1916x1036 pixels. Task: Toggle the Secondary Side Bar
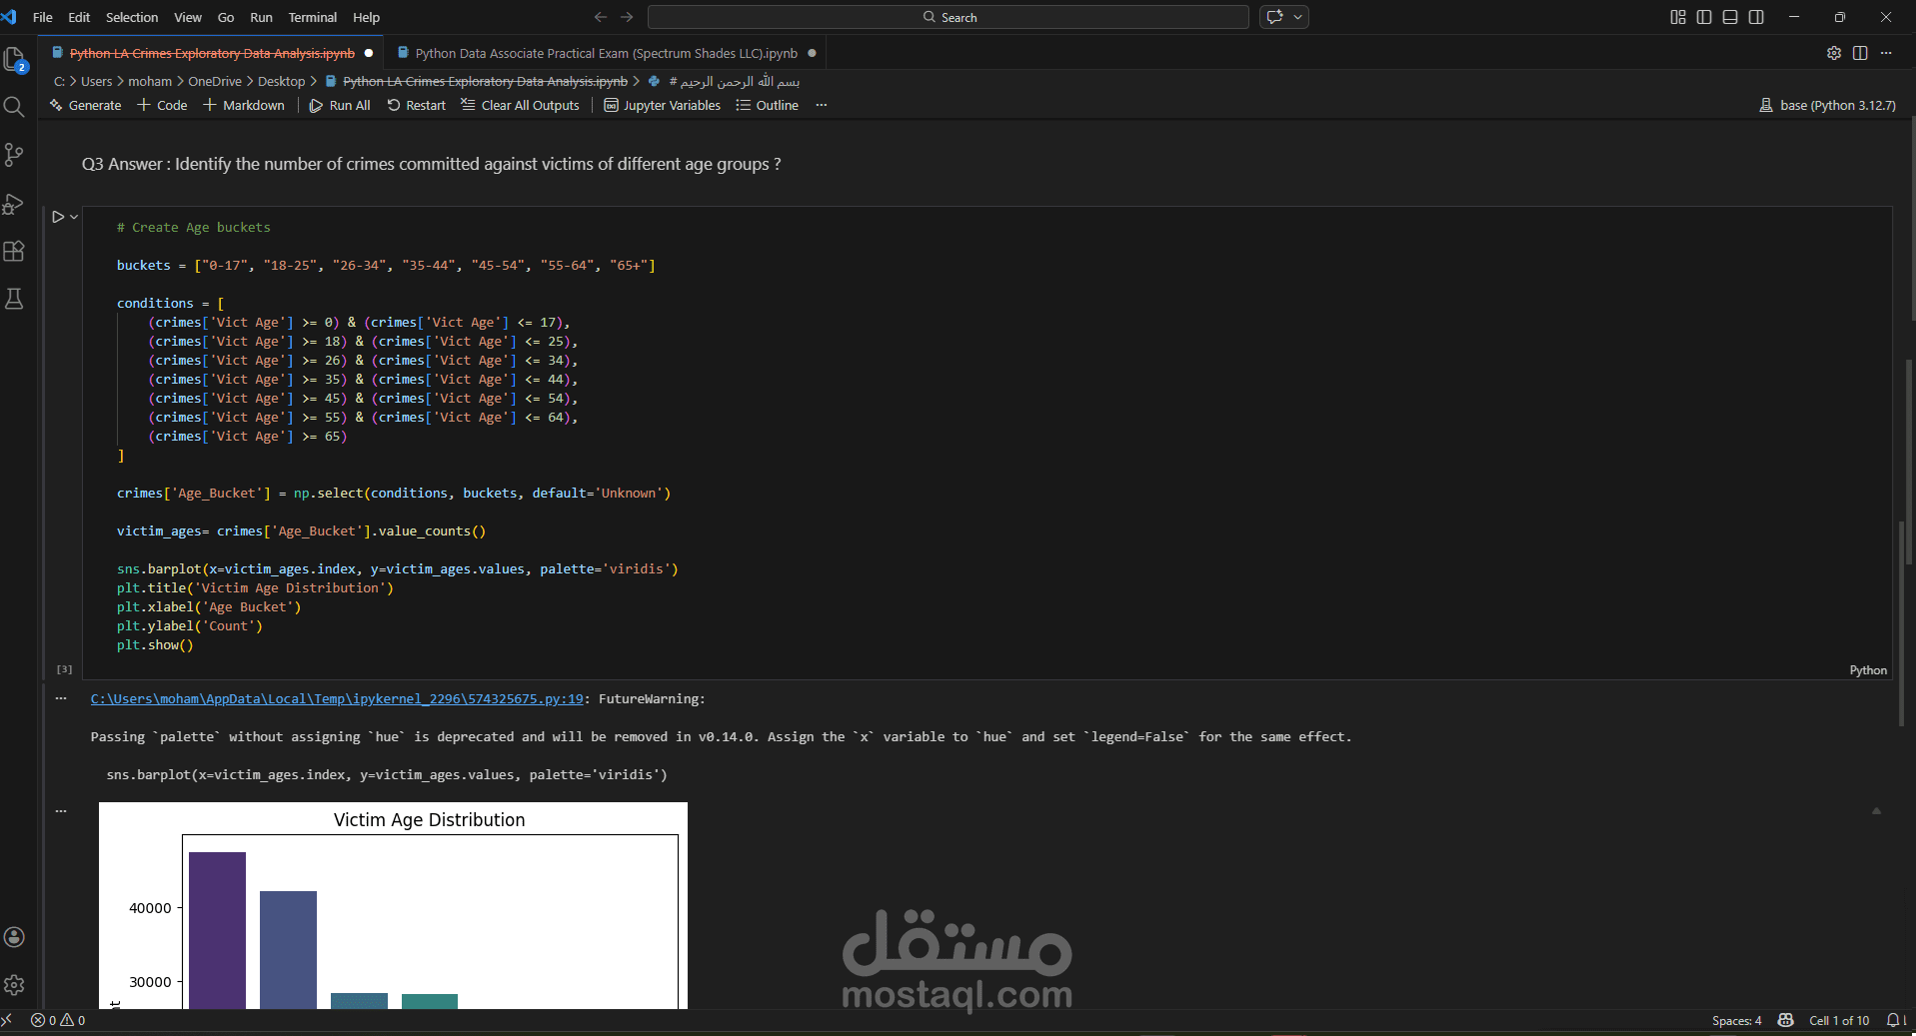click(x=1756, y=17)
